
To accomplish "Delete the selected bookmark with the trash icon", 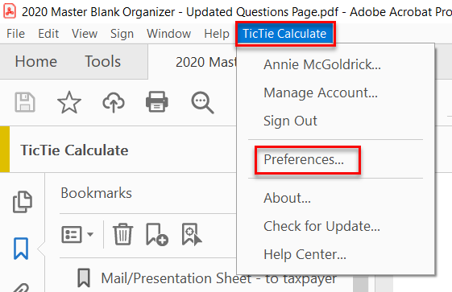I will pyautogui.click(x=122, y=234).
